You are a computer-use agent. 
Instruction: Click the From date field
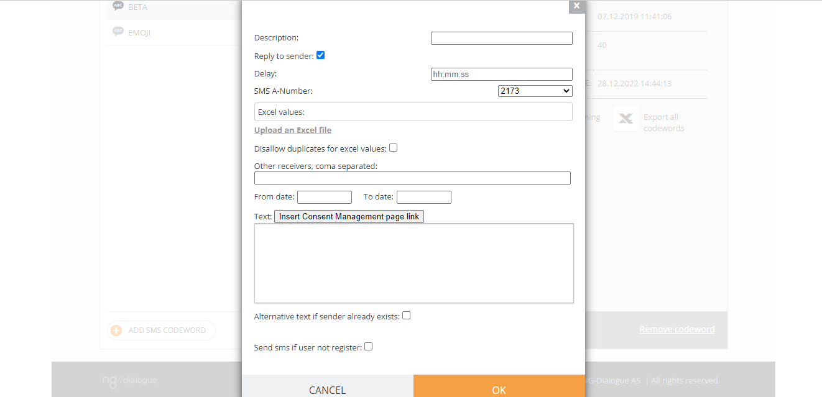[325, 198]
